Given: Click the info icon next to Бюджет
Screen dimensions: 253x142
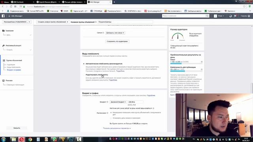Looking at the screenshot, I should click(x=107, y=102).
